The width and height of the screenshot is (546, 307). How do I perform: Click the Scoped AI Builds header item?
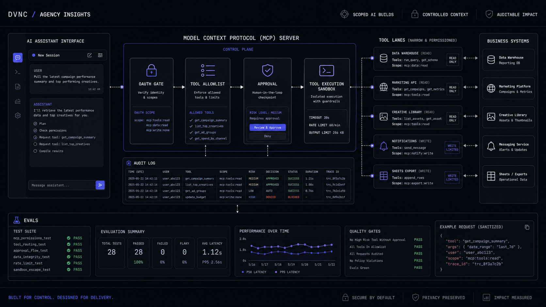[x=367, y=14]
